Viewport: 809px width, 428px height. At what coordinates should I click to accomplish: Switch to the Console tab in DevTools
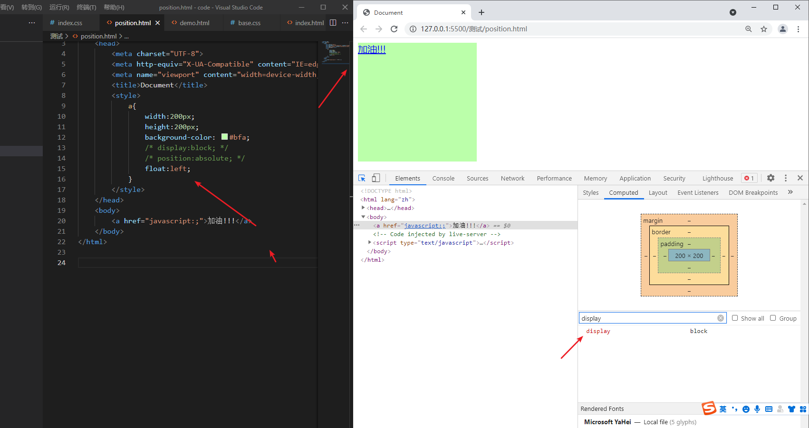443,178
